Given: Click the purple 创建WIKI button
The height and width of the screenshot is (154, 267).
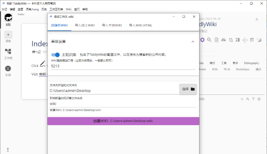Looking at the screenshot, I should 123,121.
